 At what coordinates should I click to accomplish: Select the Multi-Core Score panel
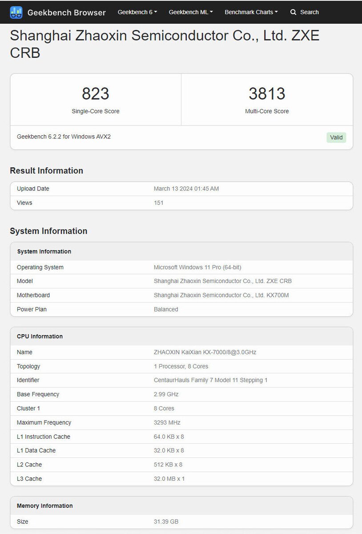(x=267, y=99)
